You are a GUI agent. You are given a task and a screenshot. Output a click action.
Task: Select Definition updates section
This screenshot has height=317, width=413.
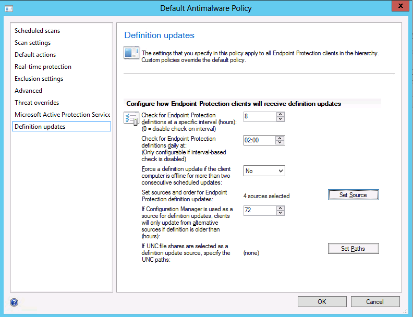(62, 126)
